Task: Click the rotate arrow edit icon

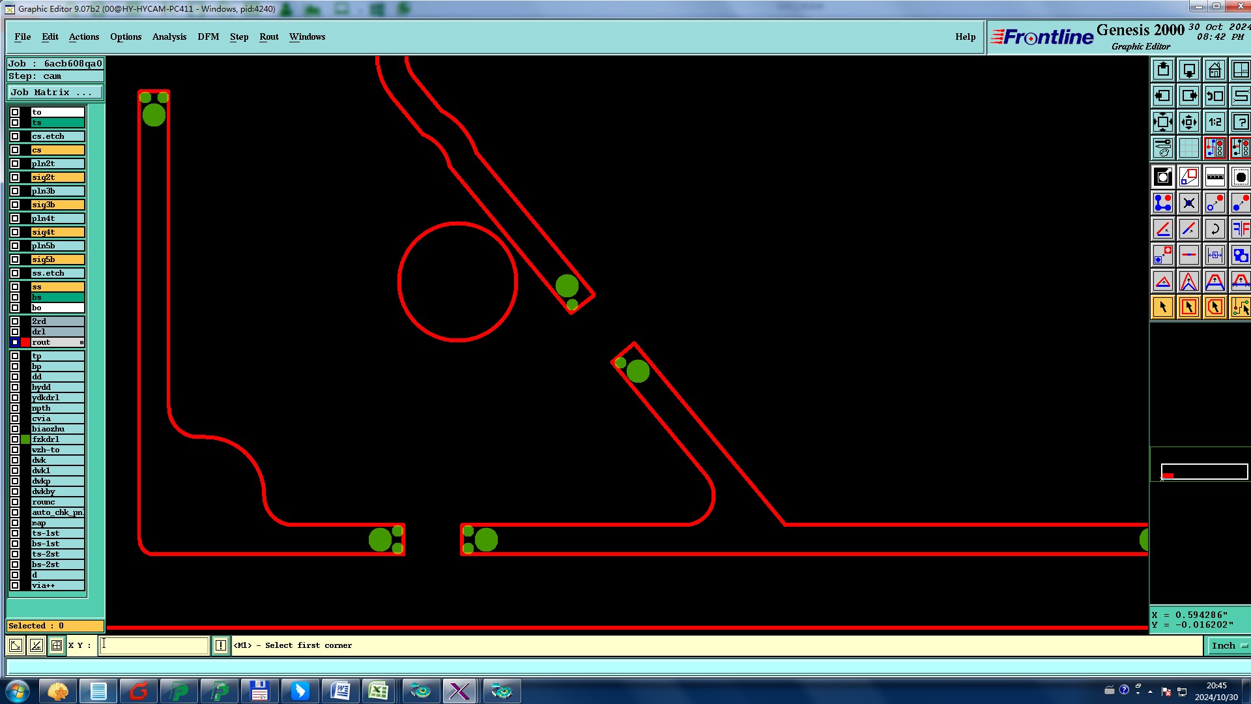Action: point(1215,229)
